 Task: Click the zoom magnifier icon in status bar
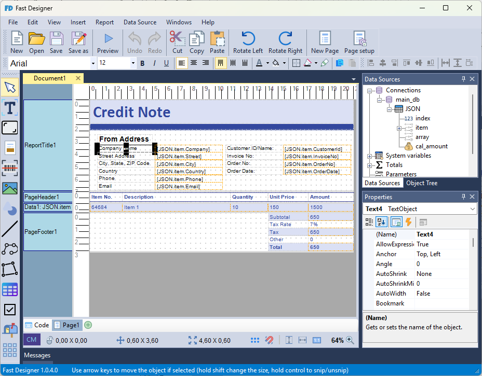350,340
